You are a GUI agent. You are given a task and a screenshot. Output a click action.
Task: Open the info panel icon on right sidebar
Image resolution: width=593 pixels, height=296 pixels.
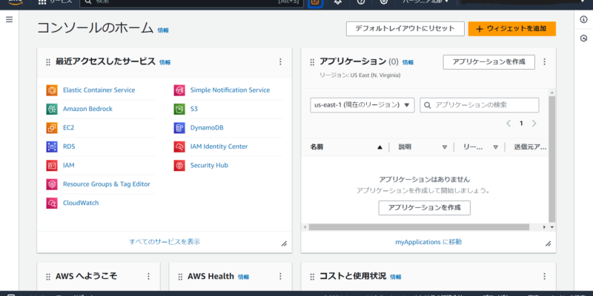click(583, 20)
